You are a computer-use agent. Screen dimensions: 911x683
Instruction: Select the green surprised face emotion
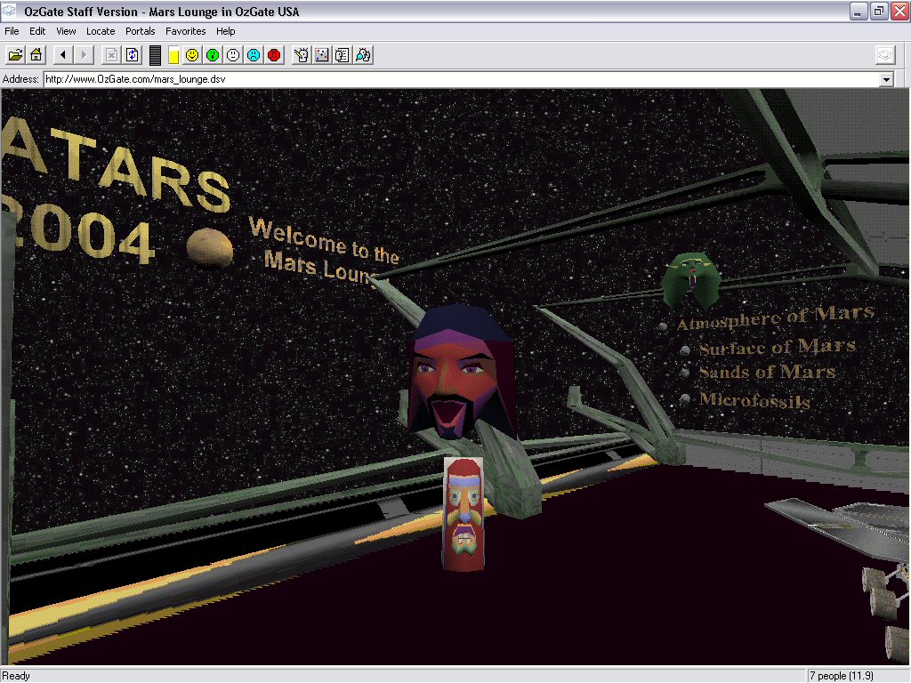click(x=213, y=55)
